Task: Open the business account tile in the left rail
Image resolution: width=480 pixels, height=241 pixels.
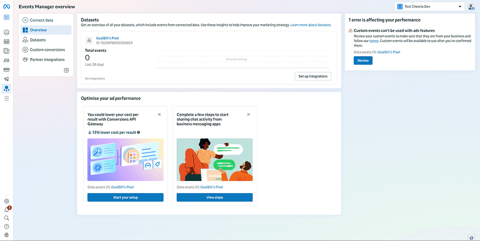Action: 6,17
